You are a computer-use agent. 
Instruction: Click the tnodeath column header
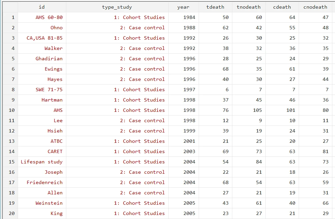coord(248,7)
